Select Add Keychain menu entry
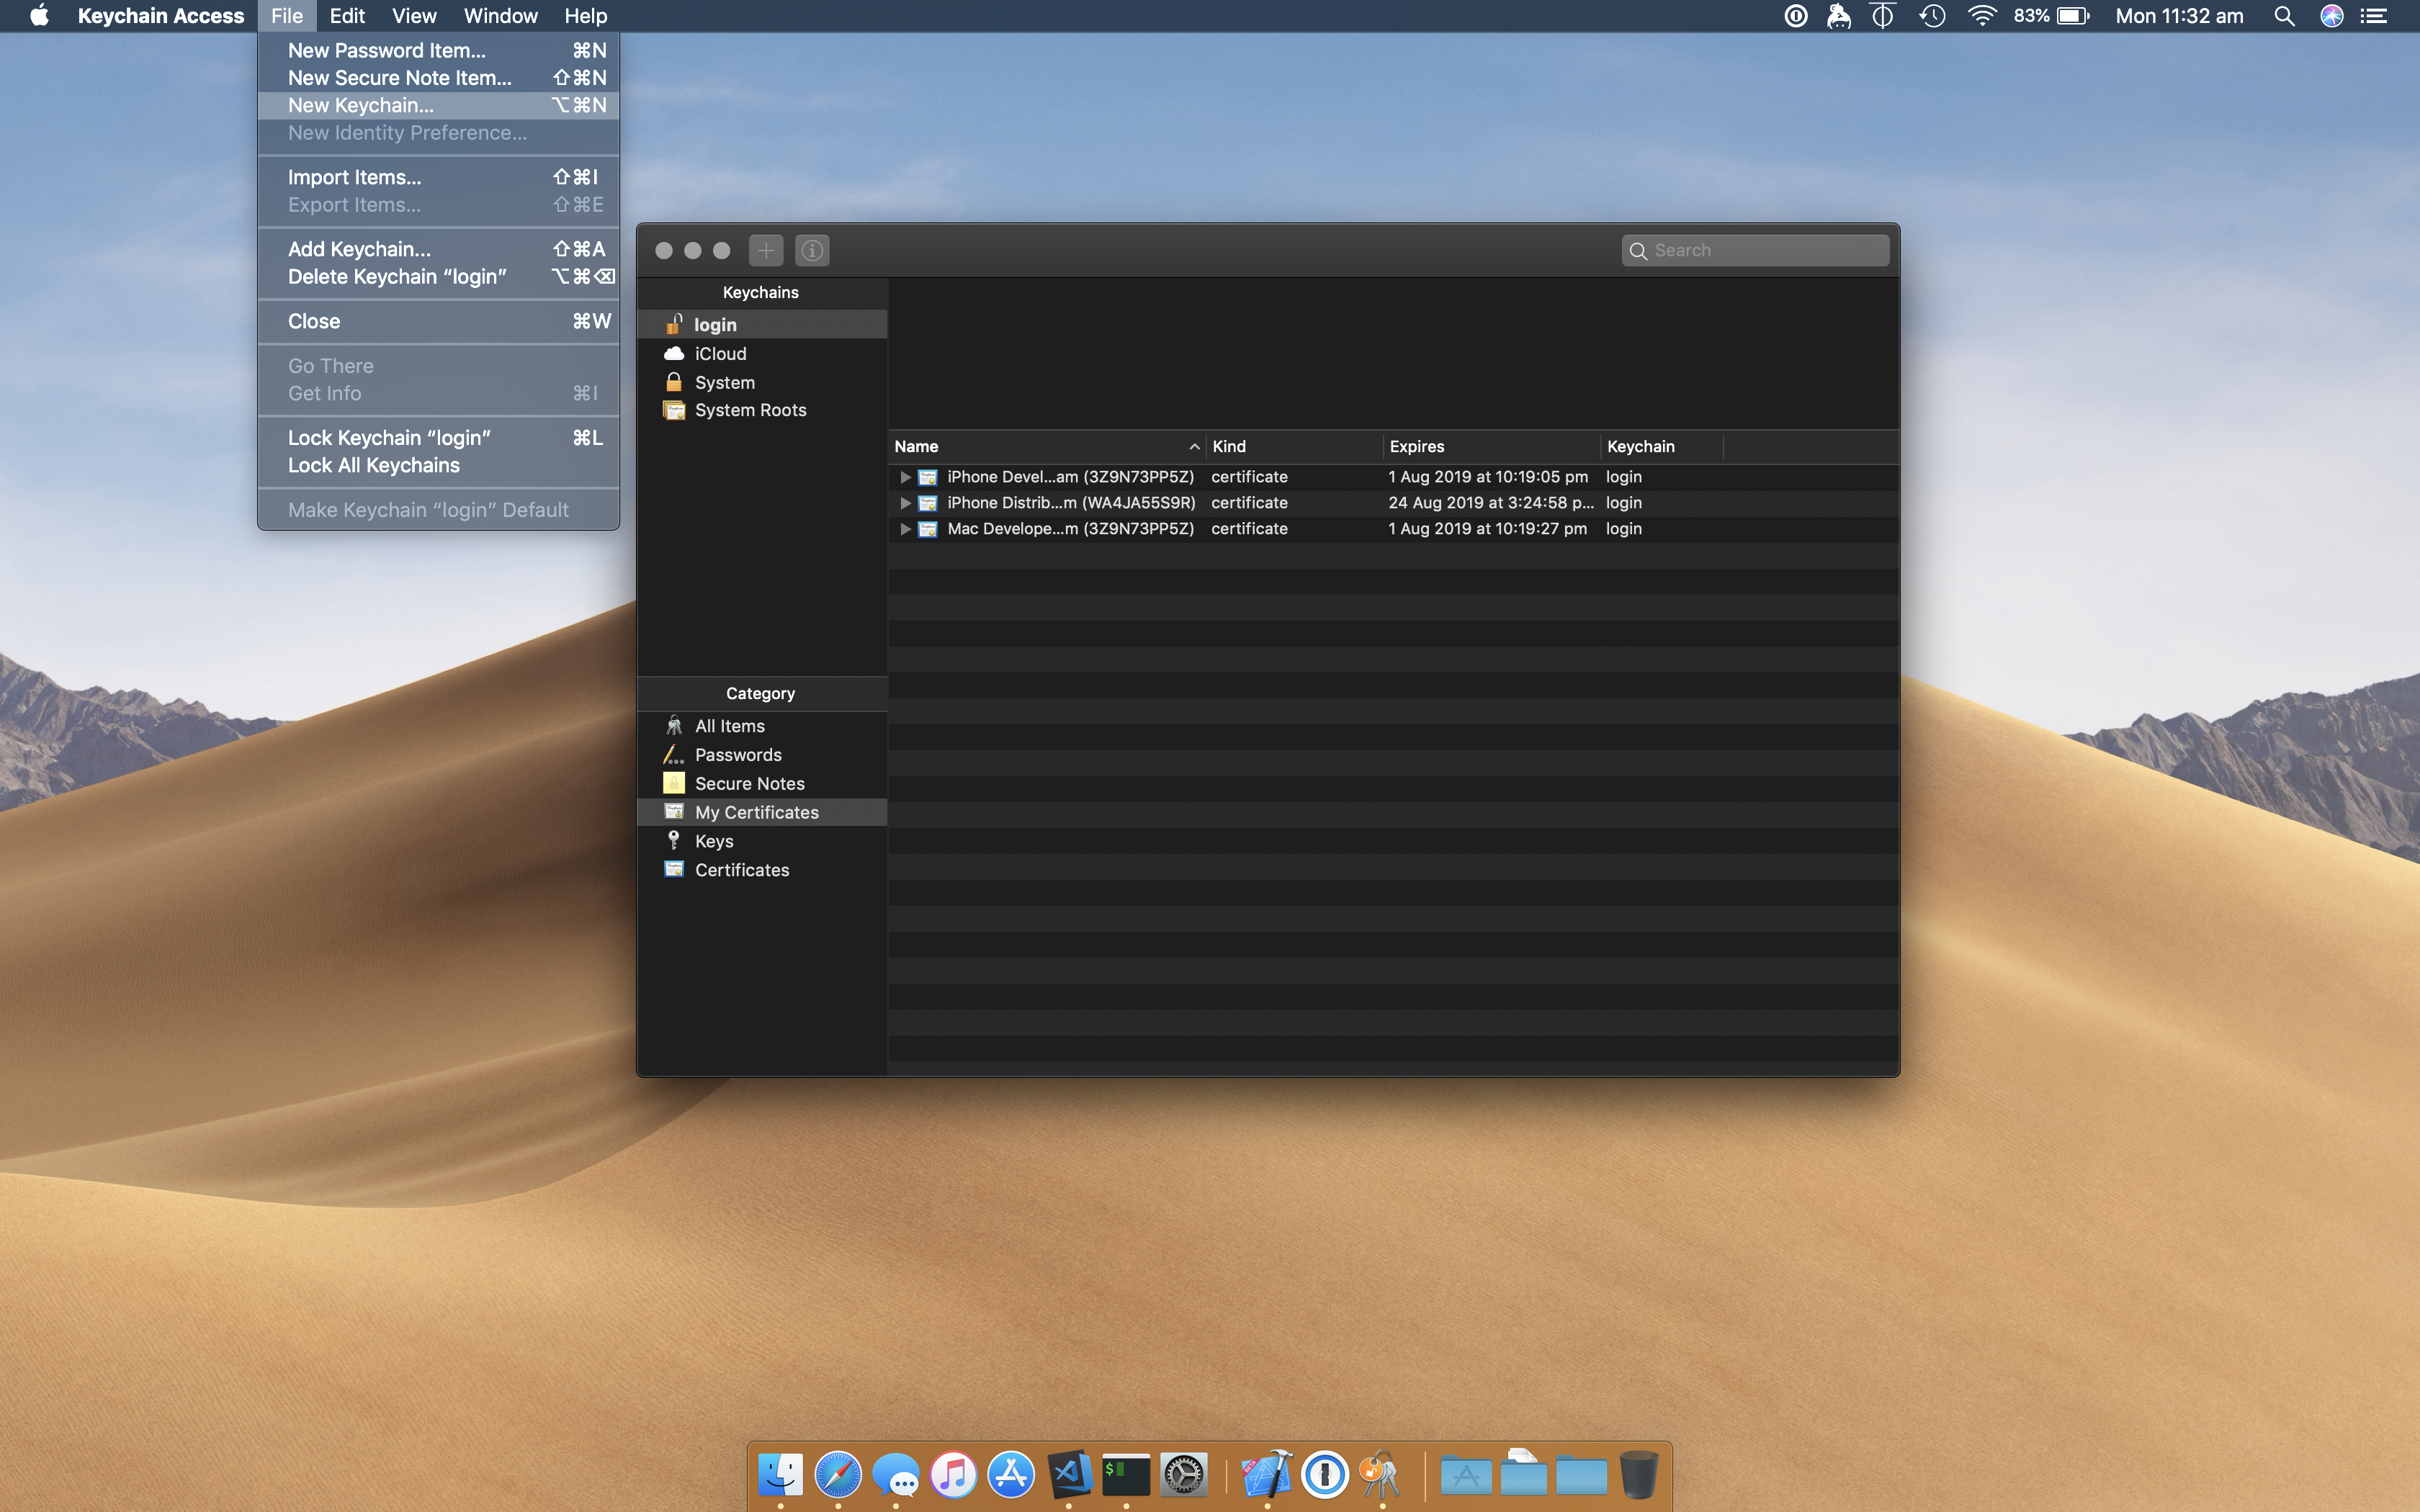 [x=438, y=249]
